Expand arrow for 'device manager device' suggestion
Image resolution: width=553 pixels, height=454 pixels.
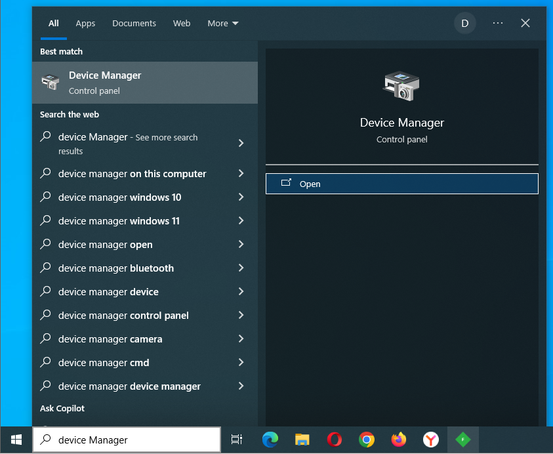coord(241,291)
